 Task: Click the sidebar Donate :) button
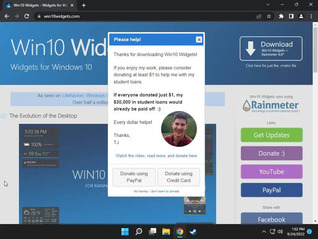(x=271, y=153)
